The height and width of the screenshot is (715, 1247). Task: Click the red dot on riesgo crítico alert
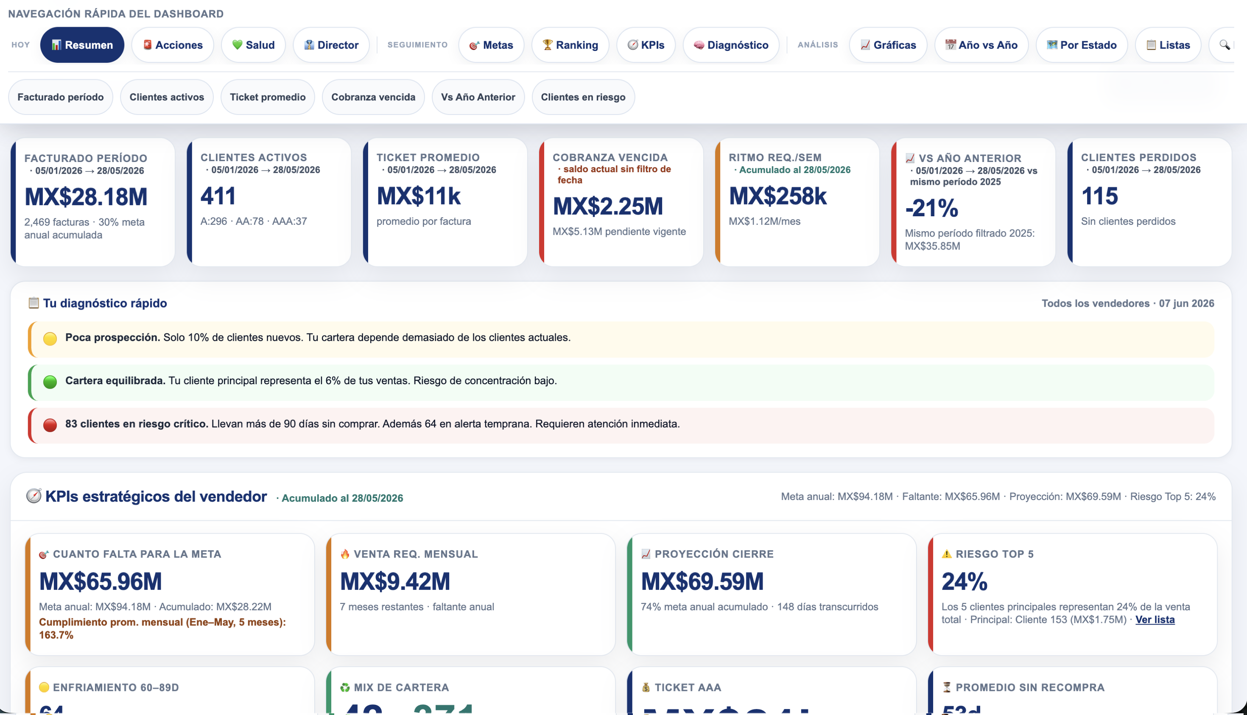[x=50, y=425]
